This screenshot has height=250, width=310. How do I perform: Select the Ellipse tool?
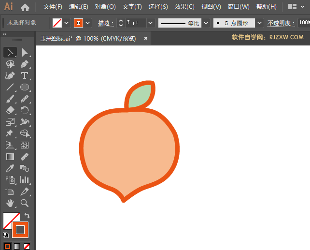point(25,87)
